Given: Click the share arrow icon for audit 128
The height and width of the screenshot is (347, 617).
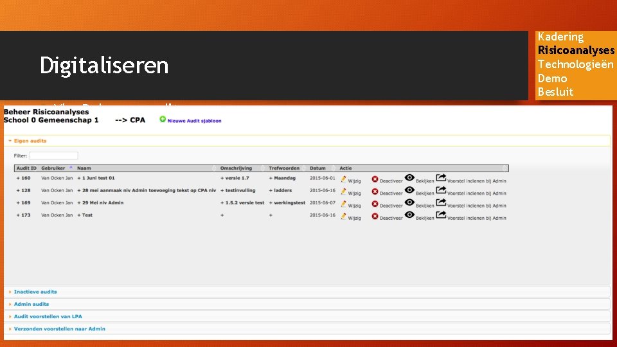Looking at the screenshot, I should click(x=441, y=190).
